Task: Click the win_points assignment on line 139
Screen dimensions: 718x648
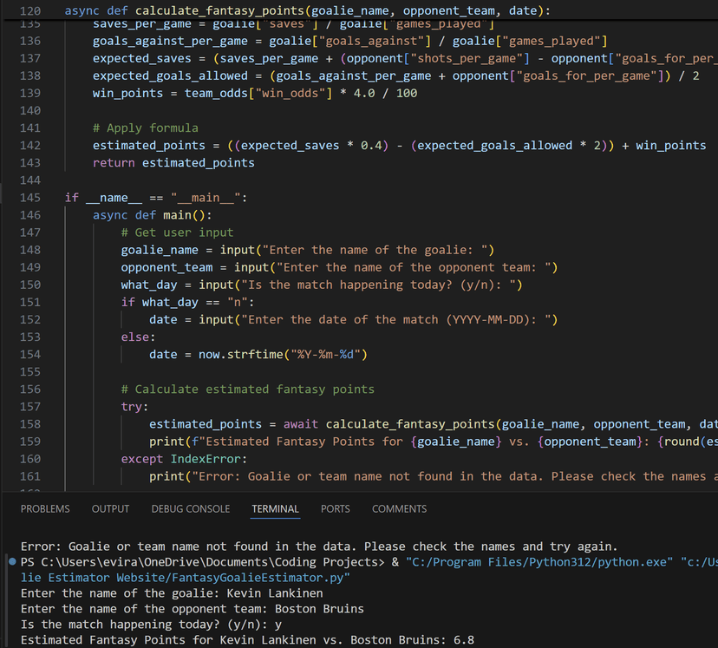Action: click(x=254, y=94)
